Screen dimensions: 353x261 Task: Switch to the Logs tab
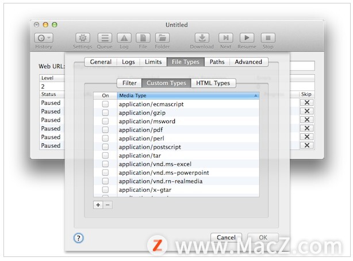tap(128, 62)
